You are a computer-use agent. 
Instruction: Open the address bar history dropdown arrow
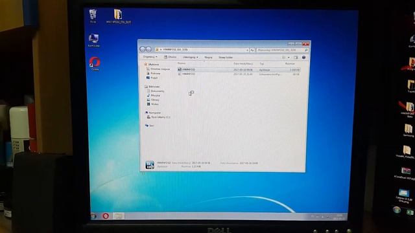click(247, 50)
